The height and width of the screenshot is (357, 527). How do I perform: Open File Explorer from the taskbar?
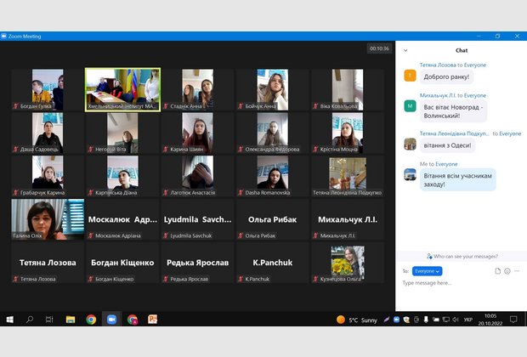pyautogui.click(x=71, y=320)
